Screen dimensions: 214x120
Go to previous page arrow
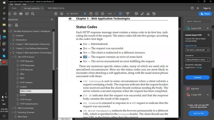pos(56,14)
